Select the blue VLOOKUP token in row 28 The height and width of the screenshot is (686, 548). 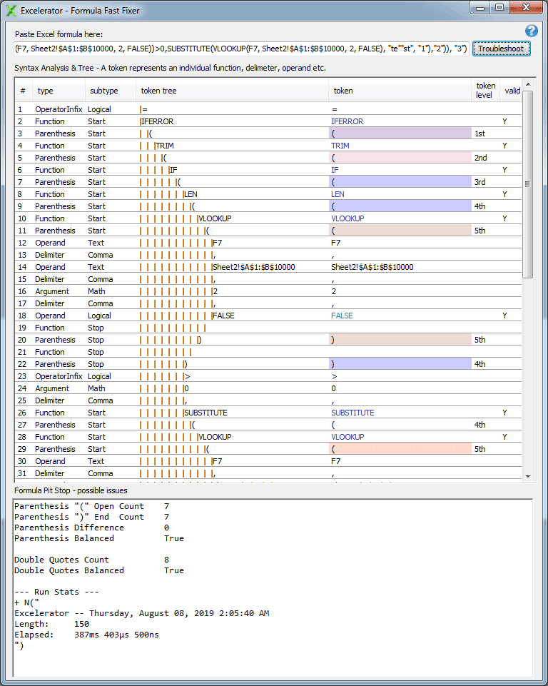[347, 437]
